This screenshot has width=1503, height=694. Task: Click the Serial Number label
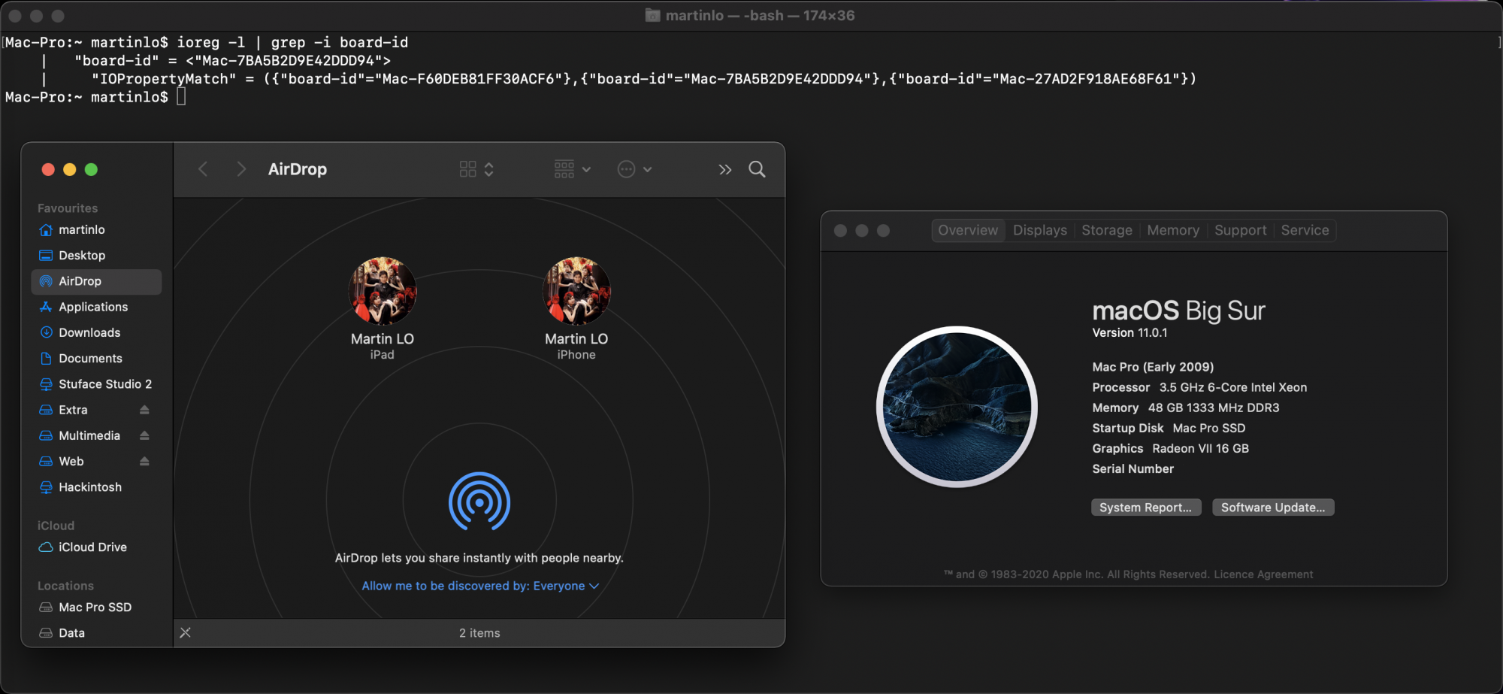point(1133,469)
